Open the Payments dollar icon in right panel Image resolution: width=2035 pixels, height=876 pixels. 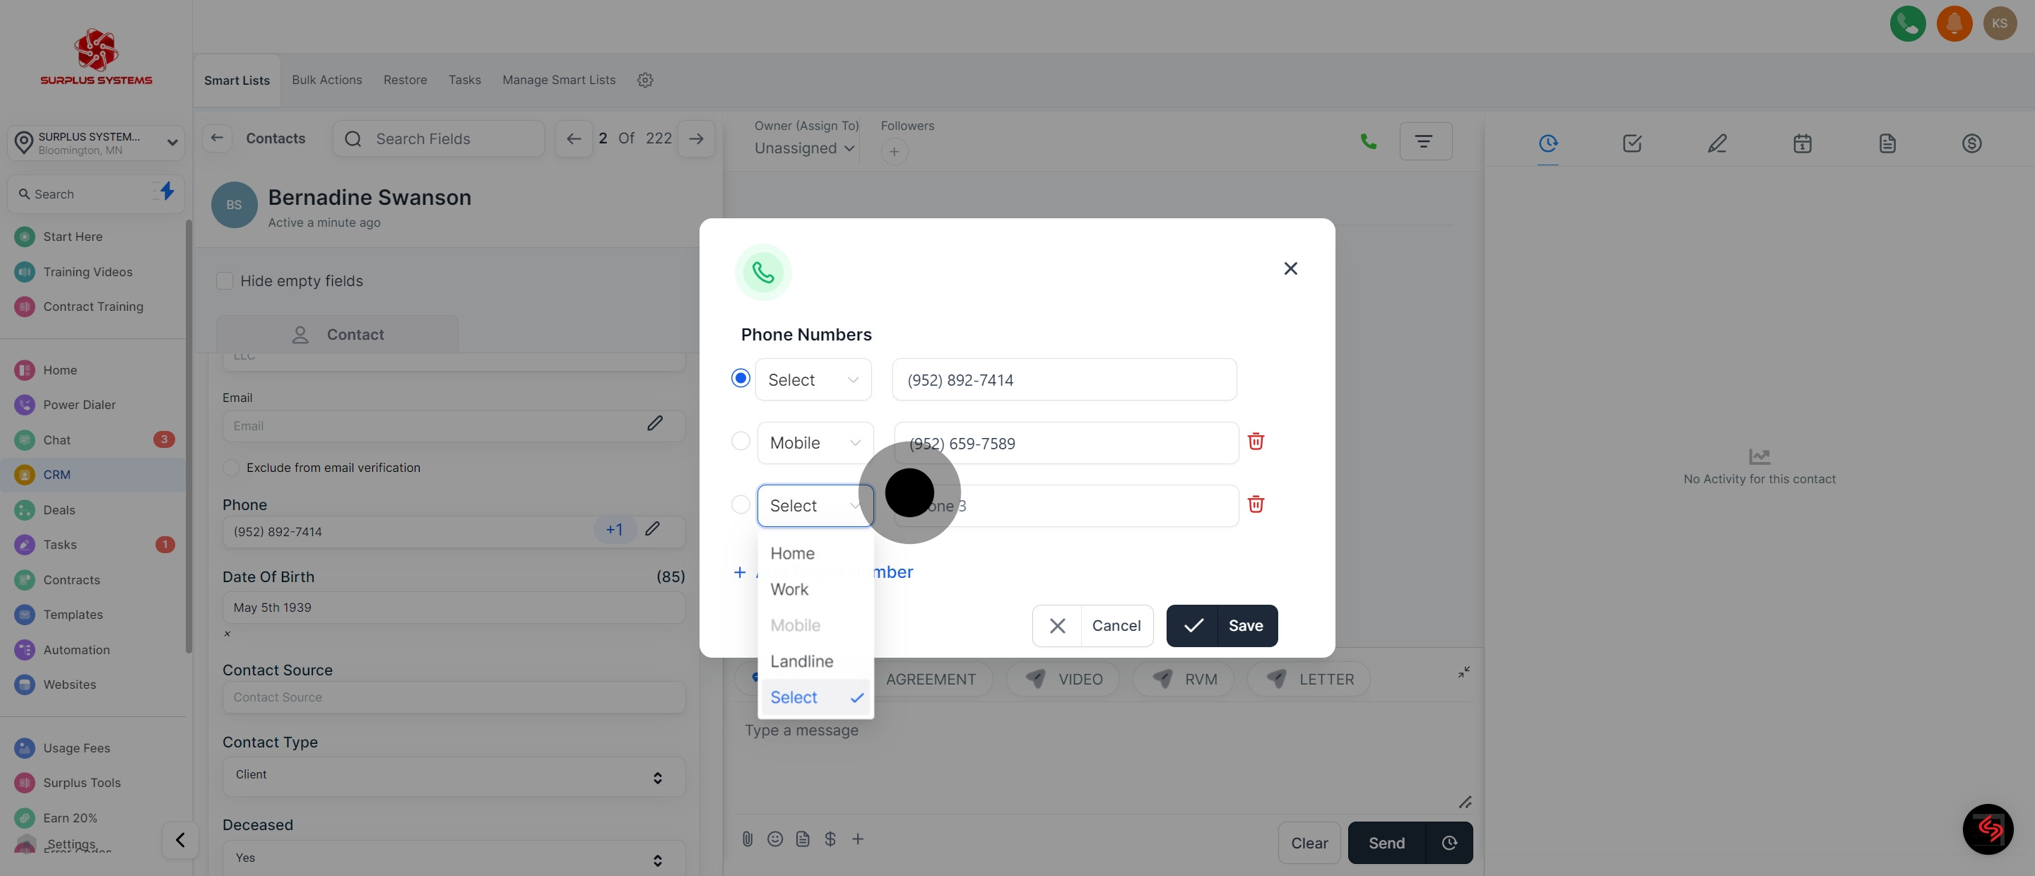pyautogui.click(x=1971, y=143)
